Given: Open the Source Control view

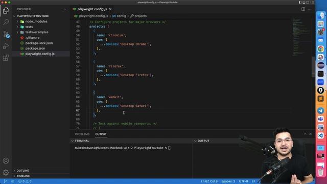Looking at the screenshot, I should coord(6,34).
